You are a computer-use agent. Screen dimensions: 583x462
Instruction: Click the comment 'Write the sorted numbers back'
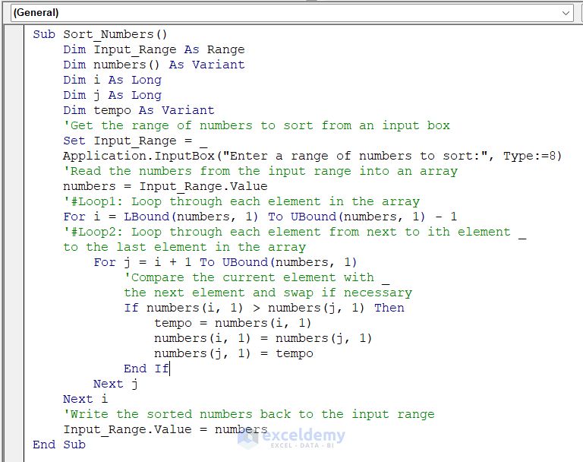click(249, 414)
